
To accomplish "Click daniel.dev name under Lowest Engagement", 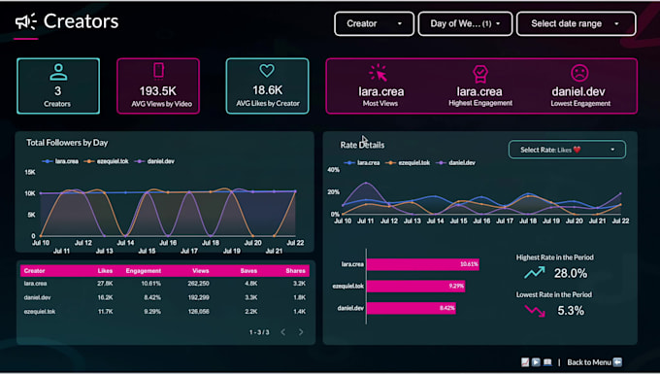I will [578, 92].
